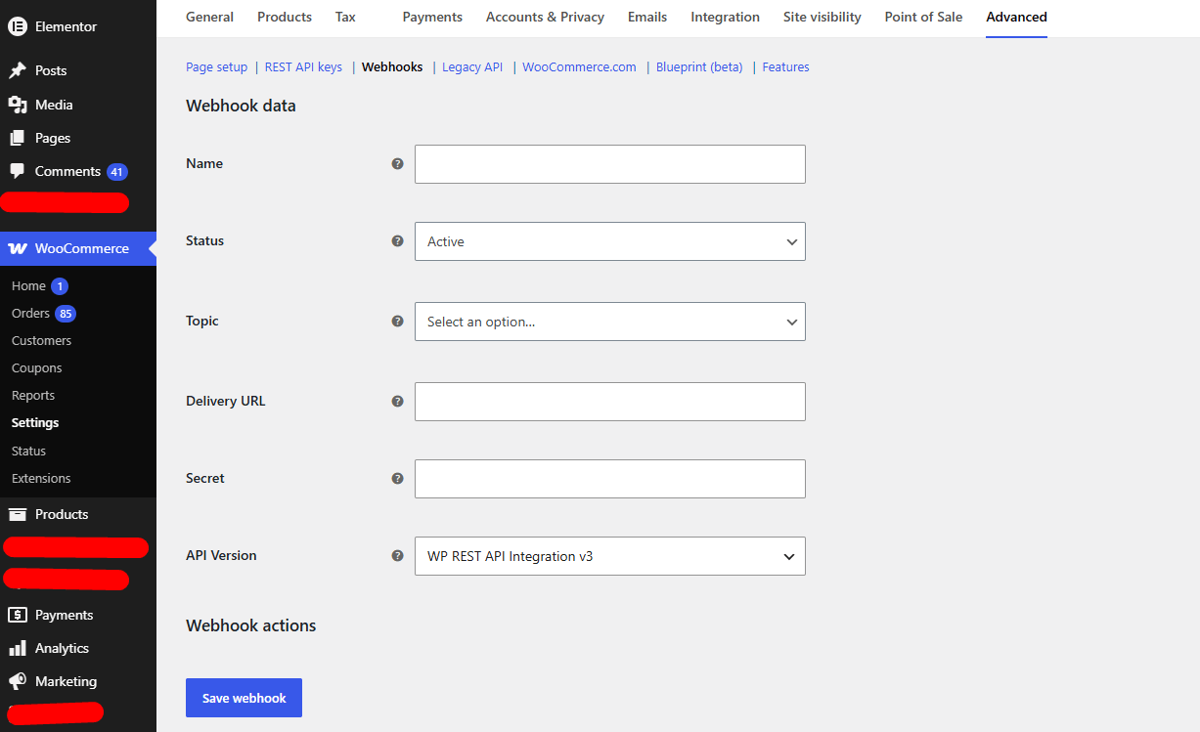The height and width of the screenshot is (732, 1200).
Task: Click the Pages icon in sidebar
Action: pos(17,138)
